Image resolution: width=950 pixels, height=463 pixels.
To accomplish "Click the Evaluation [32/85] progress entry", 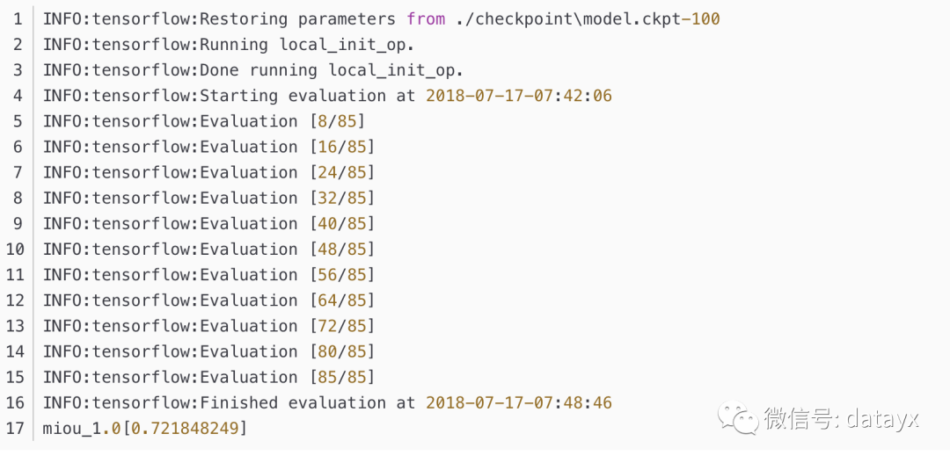I will pos(208,198).
